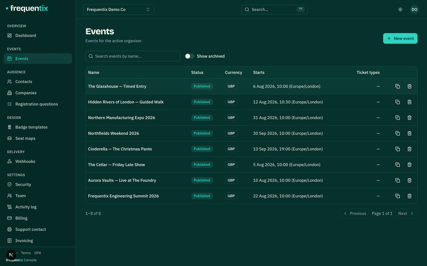Delete The Cellar — Friday Late Show

pyautogui.click(x=409, y=165)
